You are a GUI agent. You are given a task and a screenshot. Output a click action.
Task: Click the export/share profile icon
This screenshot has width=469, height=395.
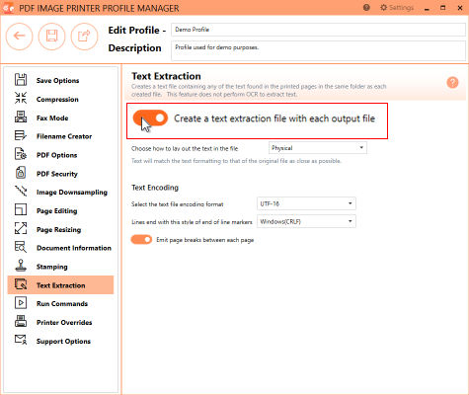(84, 36)
